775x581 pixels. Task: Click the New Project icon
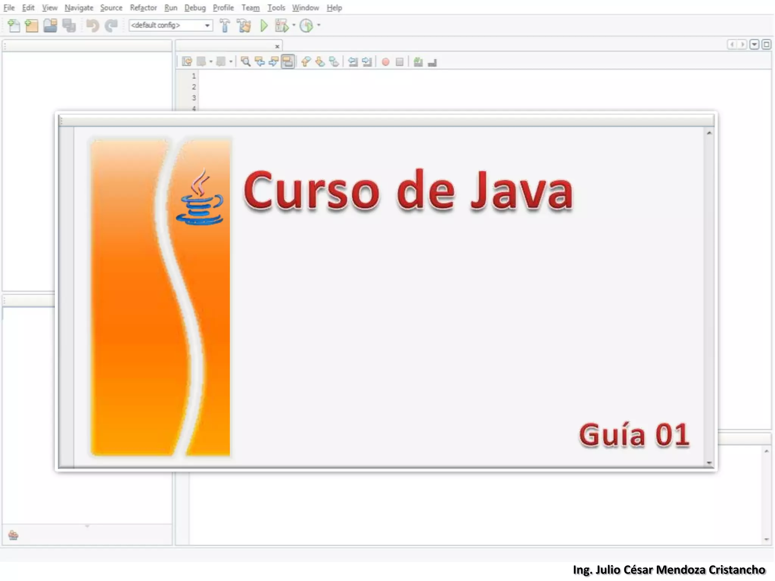(32, 26)
